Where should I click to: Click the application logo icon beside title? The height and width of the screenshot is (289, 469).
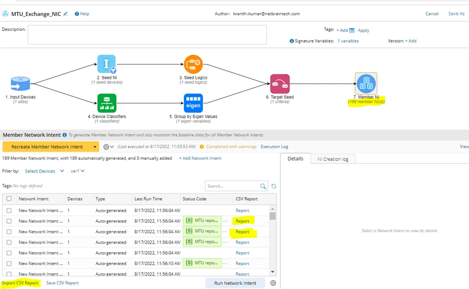pos(5,14)
